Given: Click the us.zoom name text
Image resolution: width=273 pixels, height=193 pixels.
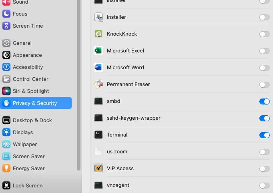Looking at the screenshot, I should coord(117,152).
